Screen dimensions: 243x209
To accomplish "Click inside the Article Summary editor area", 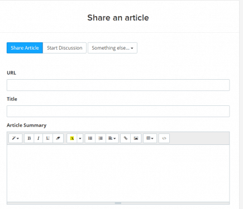I will point(118,173).
